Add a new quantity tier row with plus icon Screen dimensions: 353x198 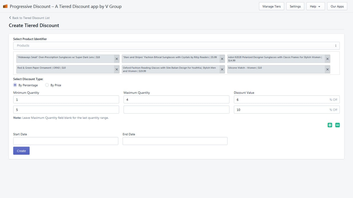coord(330,125)
